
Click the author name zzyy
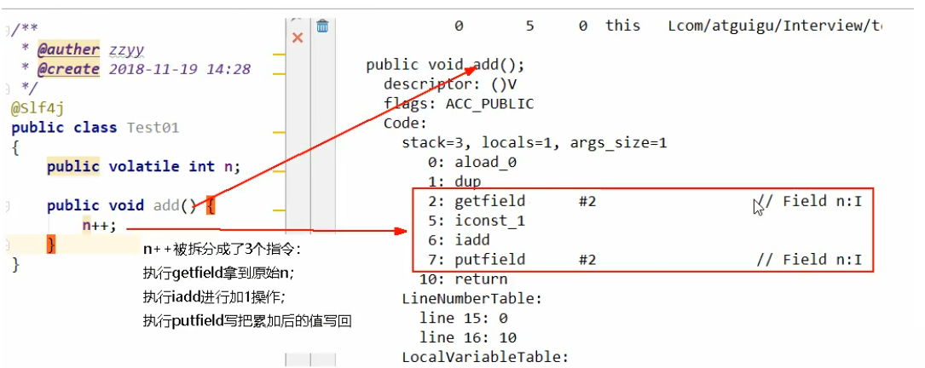point(126,50)
